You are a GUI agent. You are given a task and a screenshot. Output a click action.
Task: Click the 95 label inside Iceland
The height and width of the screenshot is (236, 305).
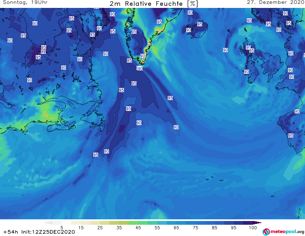200,24
